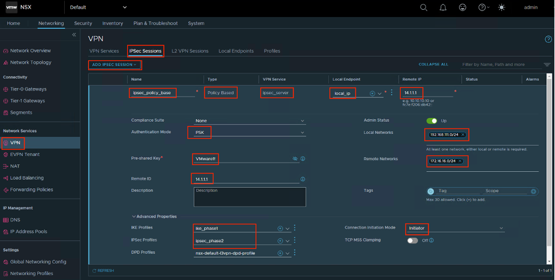Select Tier-0 Gateways in the sidebar

[x=28, y=89]
